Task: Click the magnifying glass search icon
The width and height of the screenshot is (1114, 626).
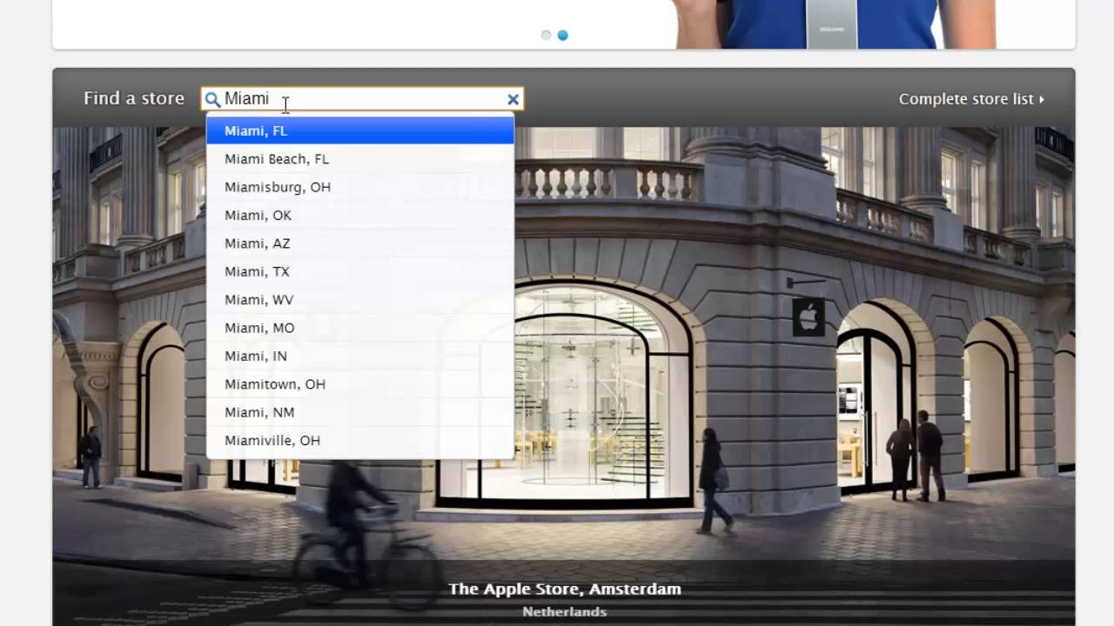Action: (212, 99)
